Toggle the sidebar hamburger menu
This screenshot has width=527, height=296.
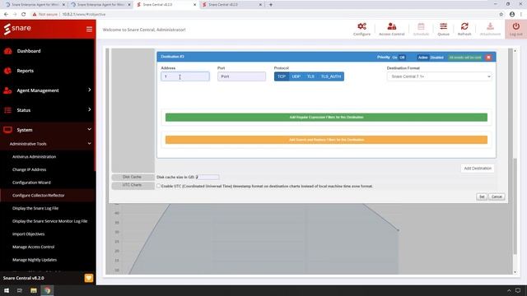[89, 30]
